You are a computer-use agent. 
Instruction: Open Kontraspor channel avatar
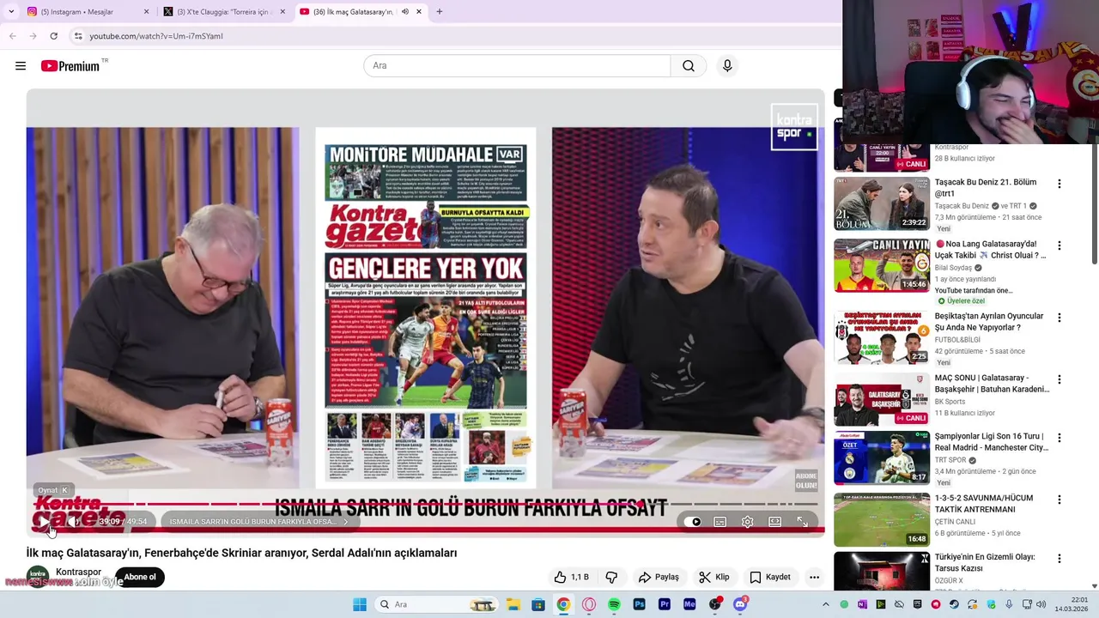38,576
